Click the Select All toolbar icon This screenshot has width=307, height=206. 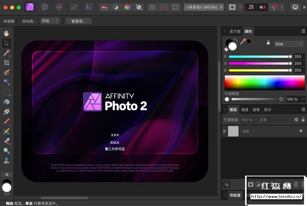point(152,8)
